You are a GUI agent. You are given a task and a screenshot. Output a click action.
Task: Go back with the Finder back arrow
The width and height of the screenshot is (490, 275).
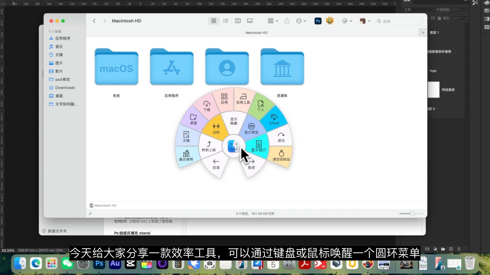click(94, 21)
